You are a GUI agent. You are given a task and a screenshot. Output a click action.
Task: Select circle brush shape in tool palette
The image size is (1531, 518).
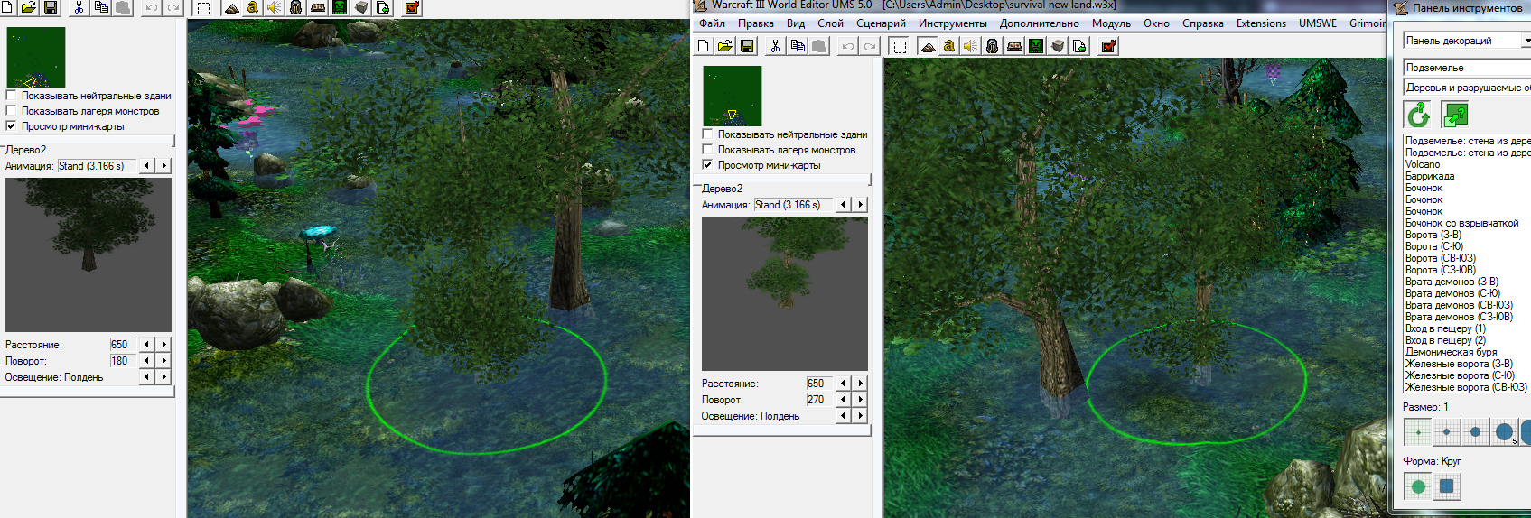1418,486
